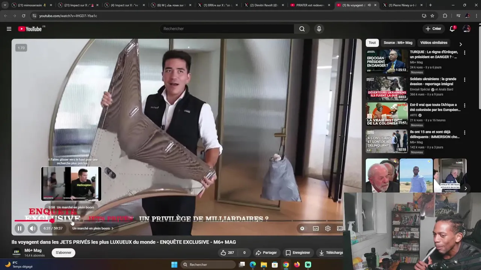Show next Shorts with the arrow
Image resolution: width=481 pixels, height=270 pixels.
[x=465, y=188]
